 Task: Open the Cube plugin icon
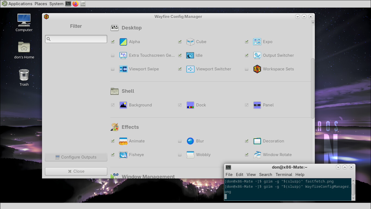pyautogui.click(x=190, y=42)
